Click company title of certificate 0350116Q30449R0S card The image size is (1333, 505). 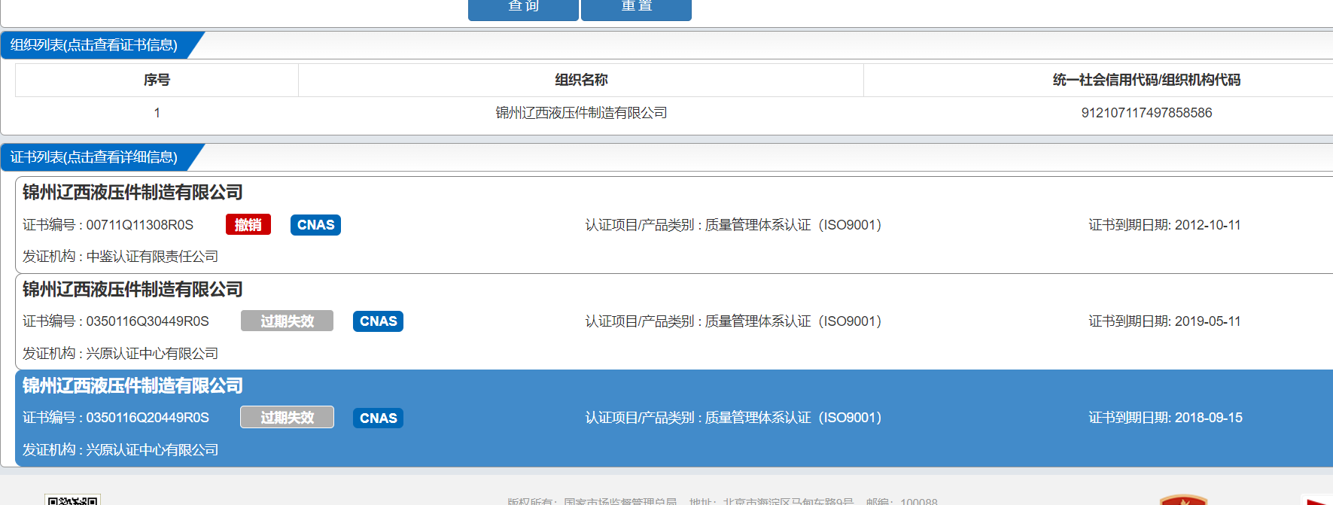[132, 290]
